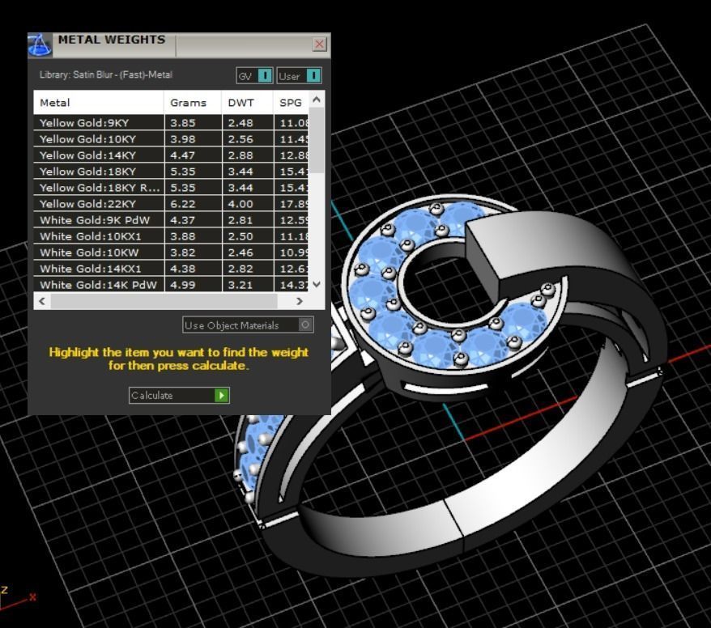711x628 pixels.
Task: Click the horizontal scroll right arrow
Action: [x=300, y=301]
